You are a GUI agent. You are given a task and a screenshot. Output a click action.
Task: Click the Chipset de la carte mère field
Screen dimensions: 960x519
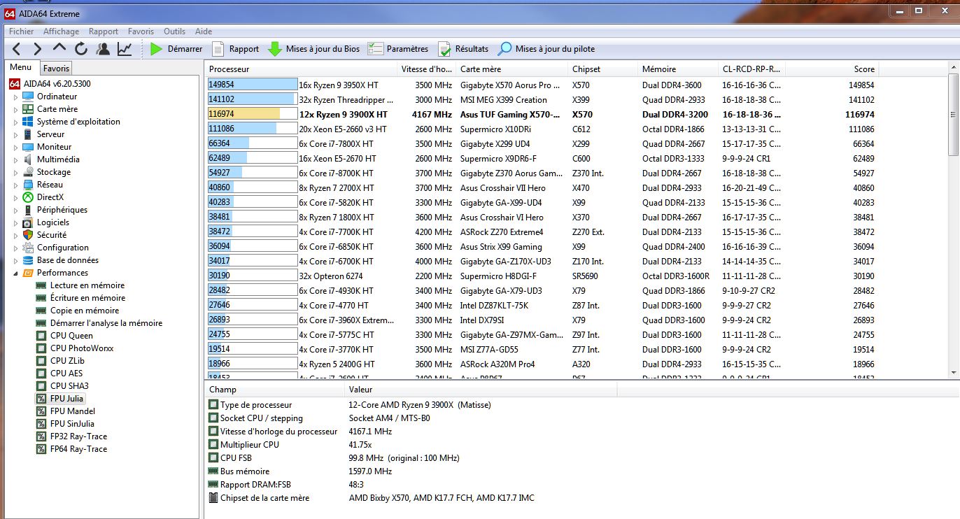pyautogui.click(x=260, y=498)
